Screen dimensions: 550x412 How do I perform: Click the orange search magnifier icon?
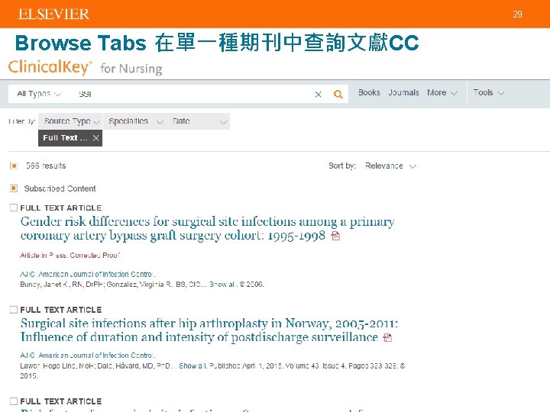(x=338, y=95)
